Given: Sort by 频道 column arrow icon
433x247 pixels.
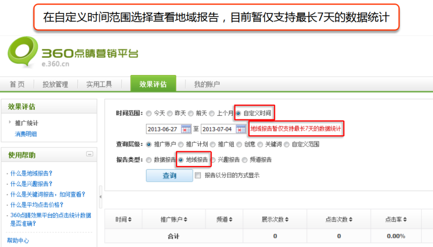Looking at the screenshot, I should click(231, 220).
